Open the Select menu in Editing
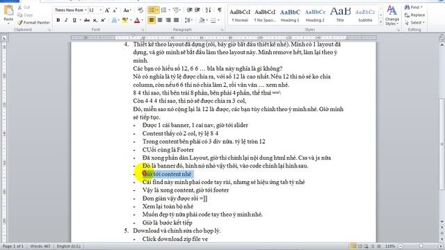 tap(415, 22)
